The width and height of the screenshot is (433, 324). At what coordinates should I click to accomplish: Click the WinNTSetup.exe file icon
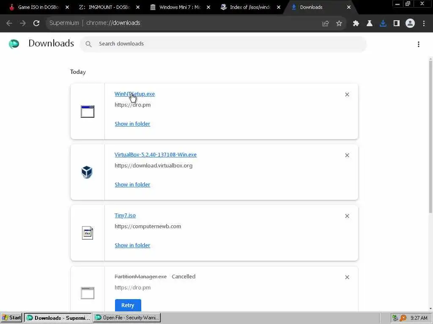[x=87, y=111]
